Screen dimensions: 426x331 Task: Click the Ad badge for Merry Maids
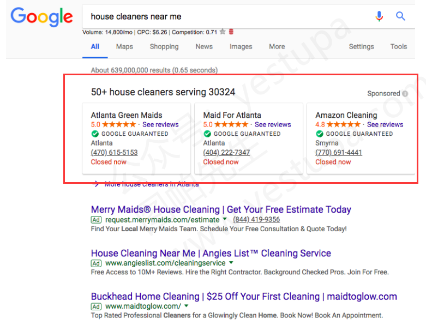point(96,220)
